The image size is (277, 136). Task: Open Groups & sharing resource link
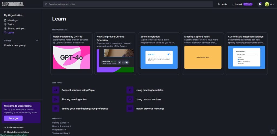pyautogui.click(x=62, y=126)
